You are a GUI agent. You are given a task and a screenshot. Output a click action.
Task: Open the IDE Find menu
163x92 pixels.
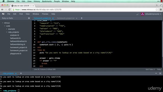pos(21,14)
